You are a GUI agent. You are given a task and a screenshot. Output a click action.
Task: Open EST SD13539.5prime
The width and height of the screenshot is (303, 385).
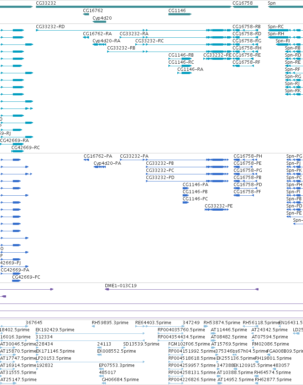click(141, 344)
